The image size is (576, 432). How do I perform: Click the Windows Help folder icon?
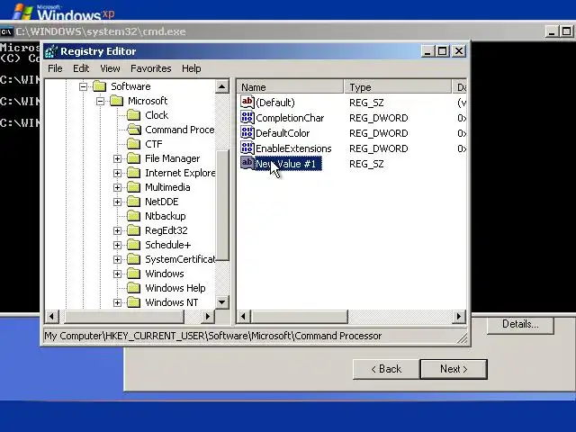click(134, 288)
